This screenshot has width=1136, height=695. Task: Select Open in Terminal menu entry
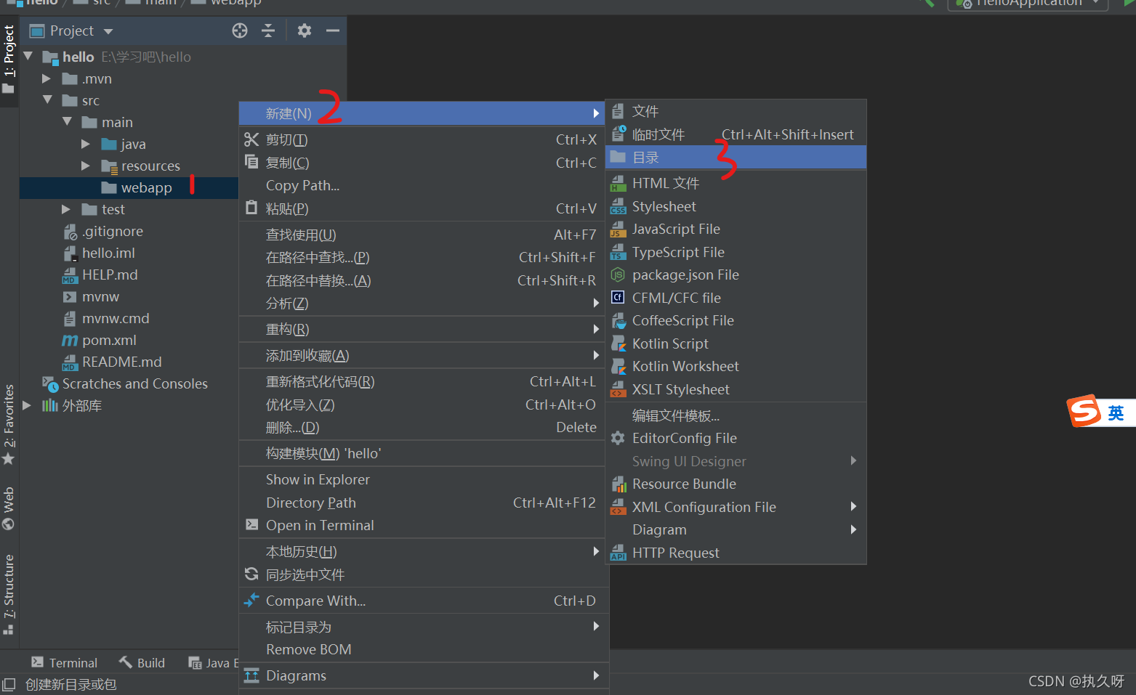coord(320,525)
